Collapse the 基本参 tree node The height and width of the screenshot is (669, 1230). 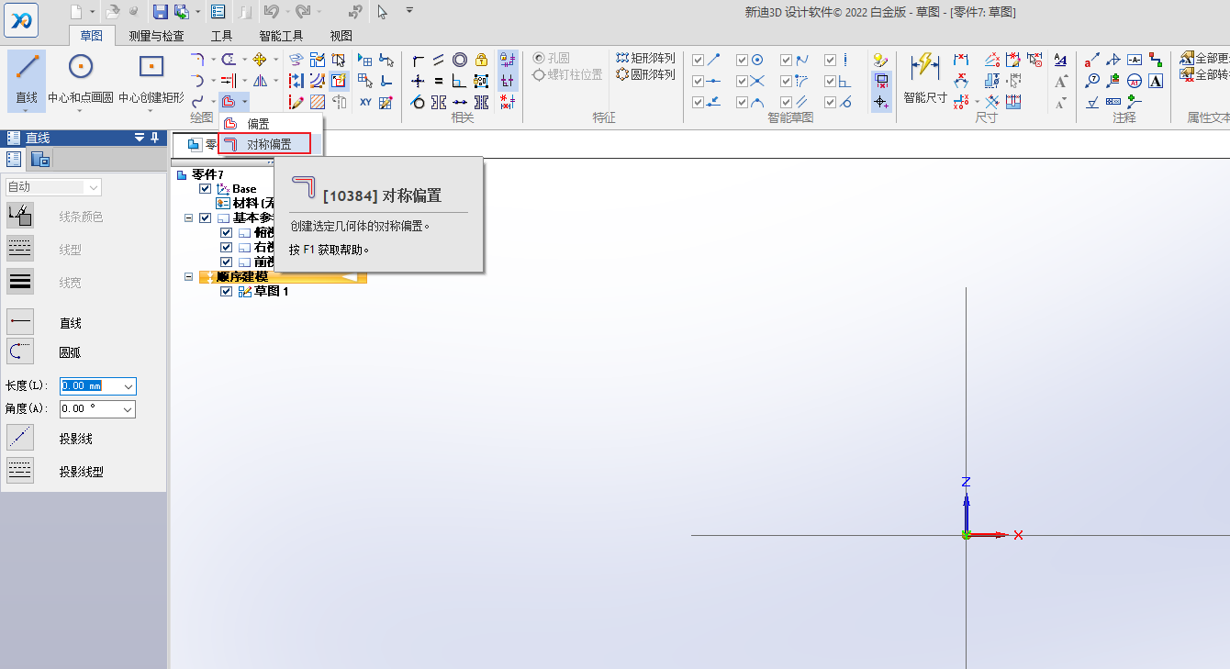tap(189, 217)
